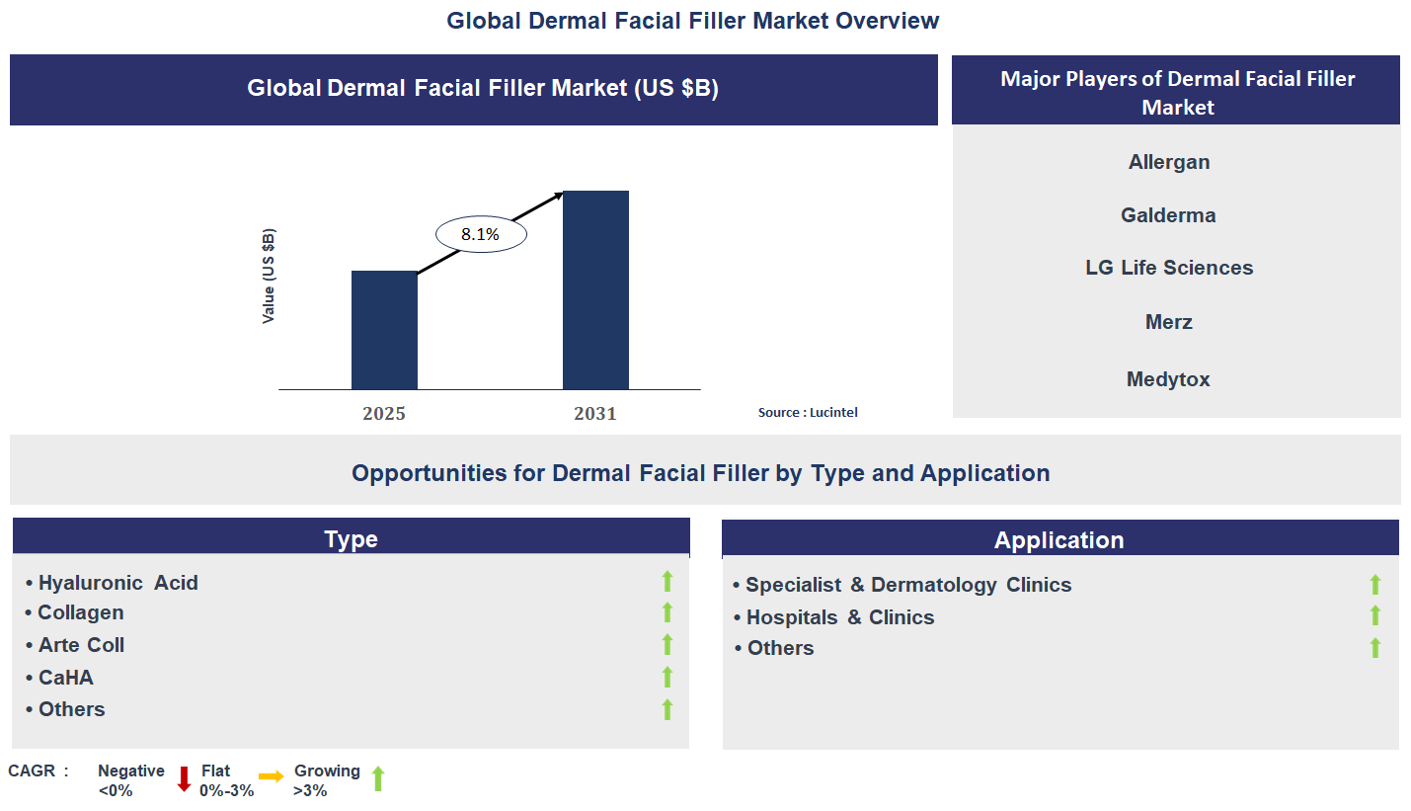Click the growth arrow beside Specialist & Dermatology Clinics
The height and width of the screenshot is (811, 1411).
pyautogui.click(x=1374, y=583)
